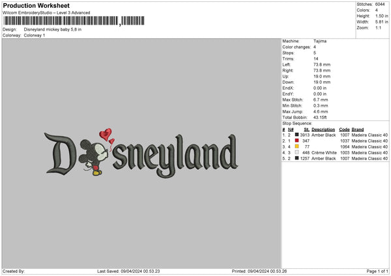Click the Total Bobbin value 43.15ft
The height and width of the screenshot is (276, 391).
(320, 117)
